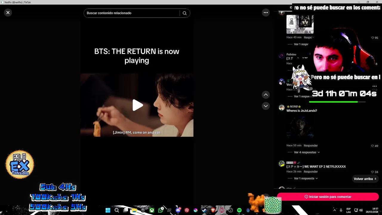Click 'Responder' under the JoJoLands comment
382x215 pixels.
coord(311,146)
